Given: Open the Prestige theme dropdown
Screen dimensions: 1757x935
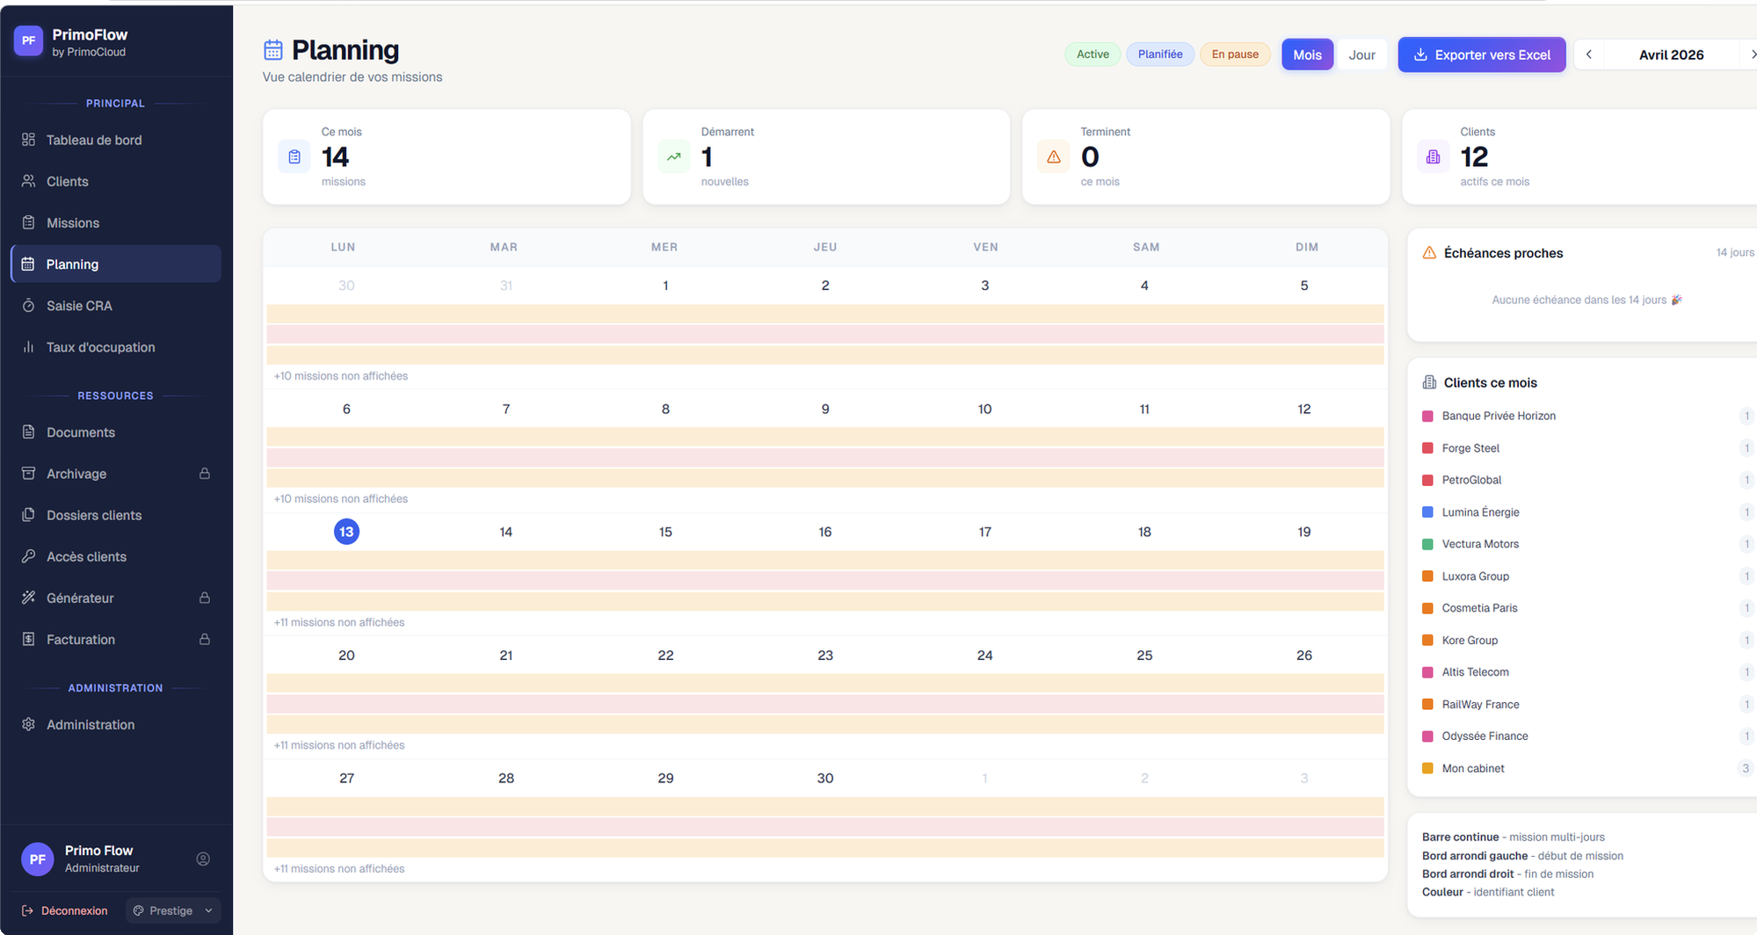Looking at the screenshot, I should tap(173, 910).
